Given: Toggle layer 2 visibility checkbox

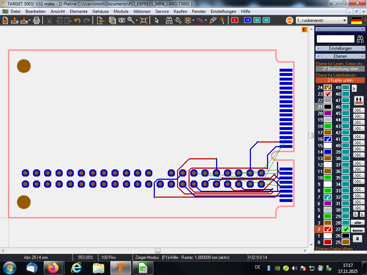Looking at the screenshot, I should point(328,230).
